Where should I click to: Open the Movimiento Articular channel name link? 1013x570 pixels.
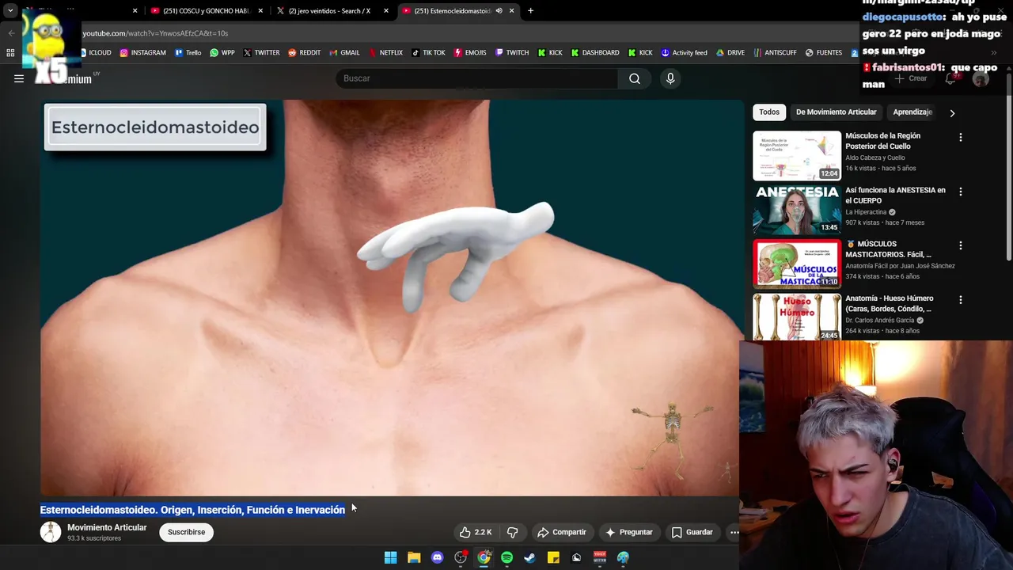tap(107, 527)
